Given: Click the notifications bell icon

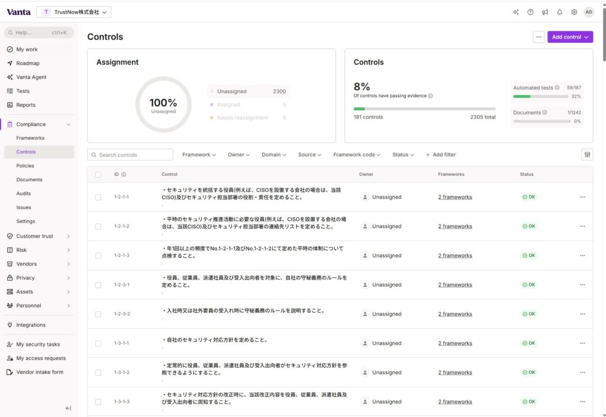Looking at the screenshot, I should click(559, 12).
